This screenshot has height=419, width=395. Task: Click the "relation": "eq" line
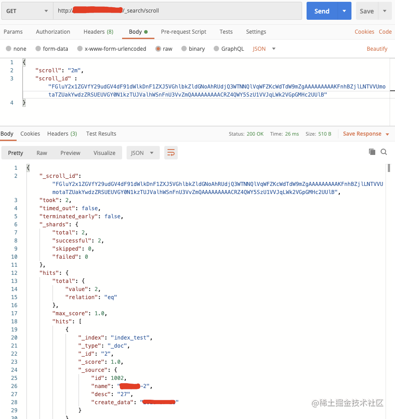point(91,297)
